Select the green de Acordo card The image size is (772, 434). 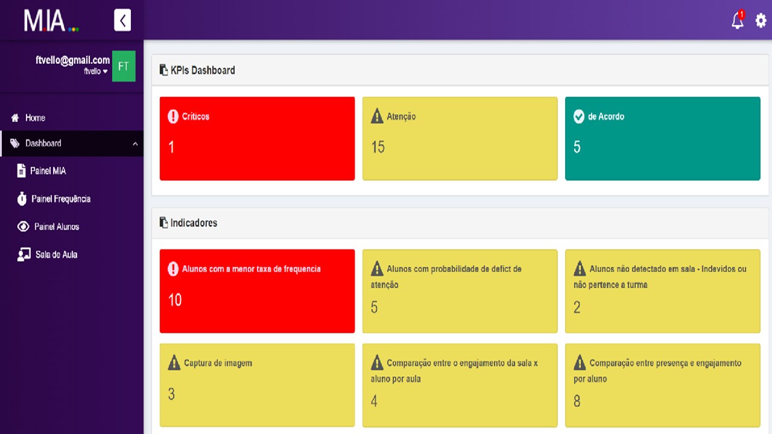[662, 139]
